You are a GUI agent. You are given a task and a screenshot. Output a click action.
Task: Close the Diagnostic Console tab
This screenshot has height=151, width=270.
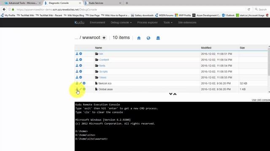pyautogui.click(x=80, y=3)
